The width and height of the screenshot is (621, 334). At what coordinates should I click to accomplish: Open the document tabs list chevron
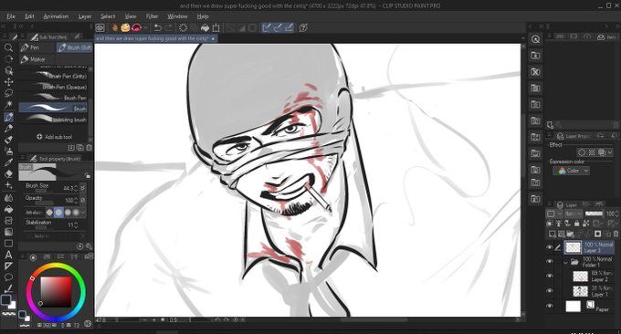tap(522, 38)
